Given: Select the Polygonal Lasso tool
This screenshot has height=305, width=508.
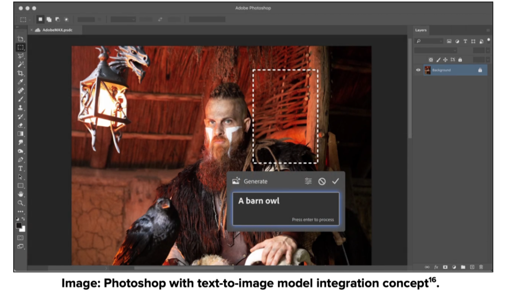Looking at the screenshot, I should tap(20, 56).
